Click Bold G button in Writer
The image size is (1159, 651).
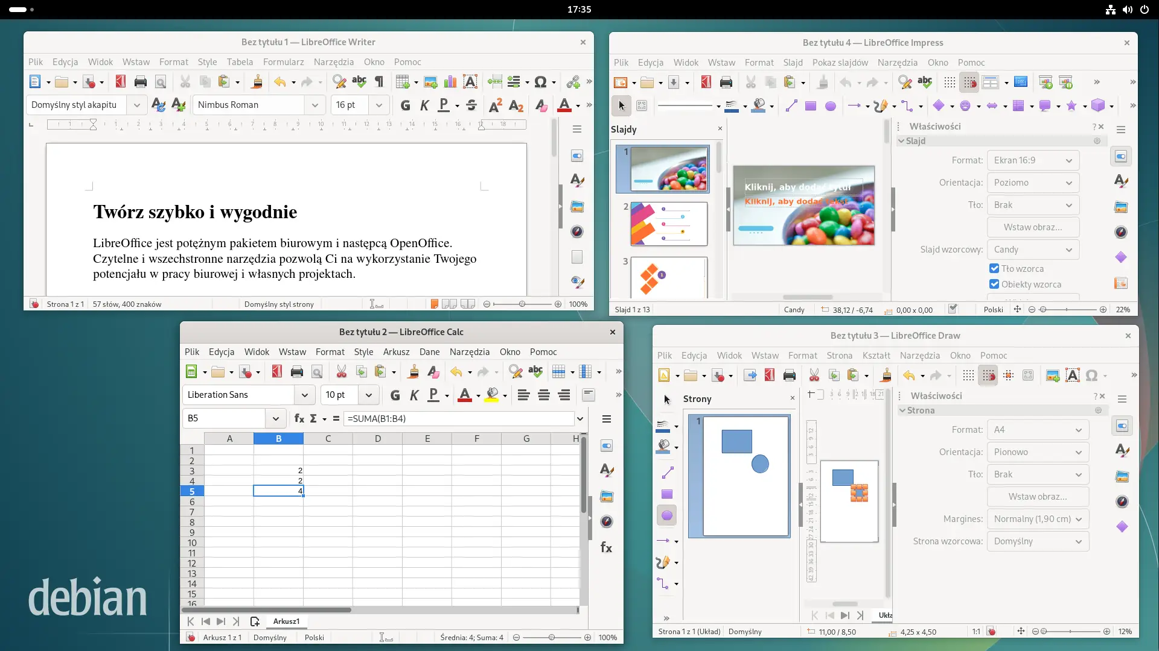(406, 105)
